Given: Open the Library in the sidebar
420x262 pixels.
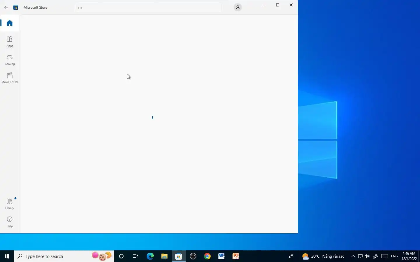Looking at the screenshot, I should [10, 203].
